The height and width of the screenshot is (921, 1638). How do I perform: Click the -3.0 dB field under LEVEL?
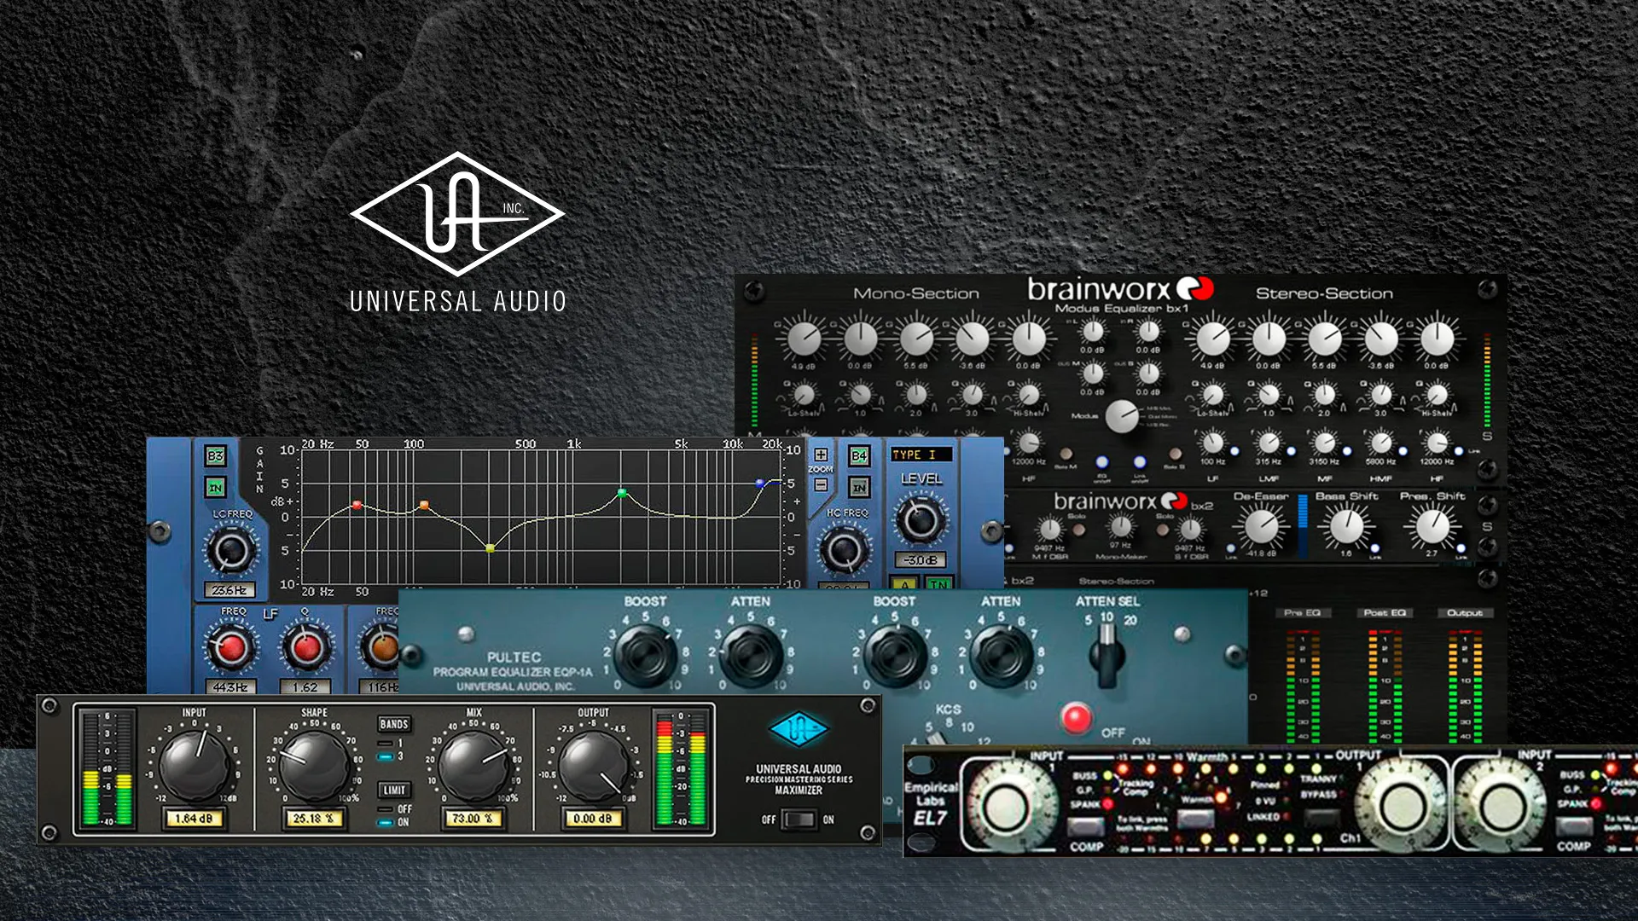(x=921, y=560)
